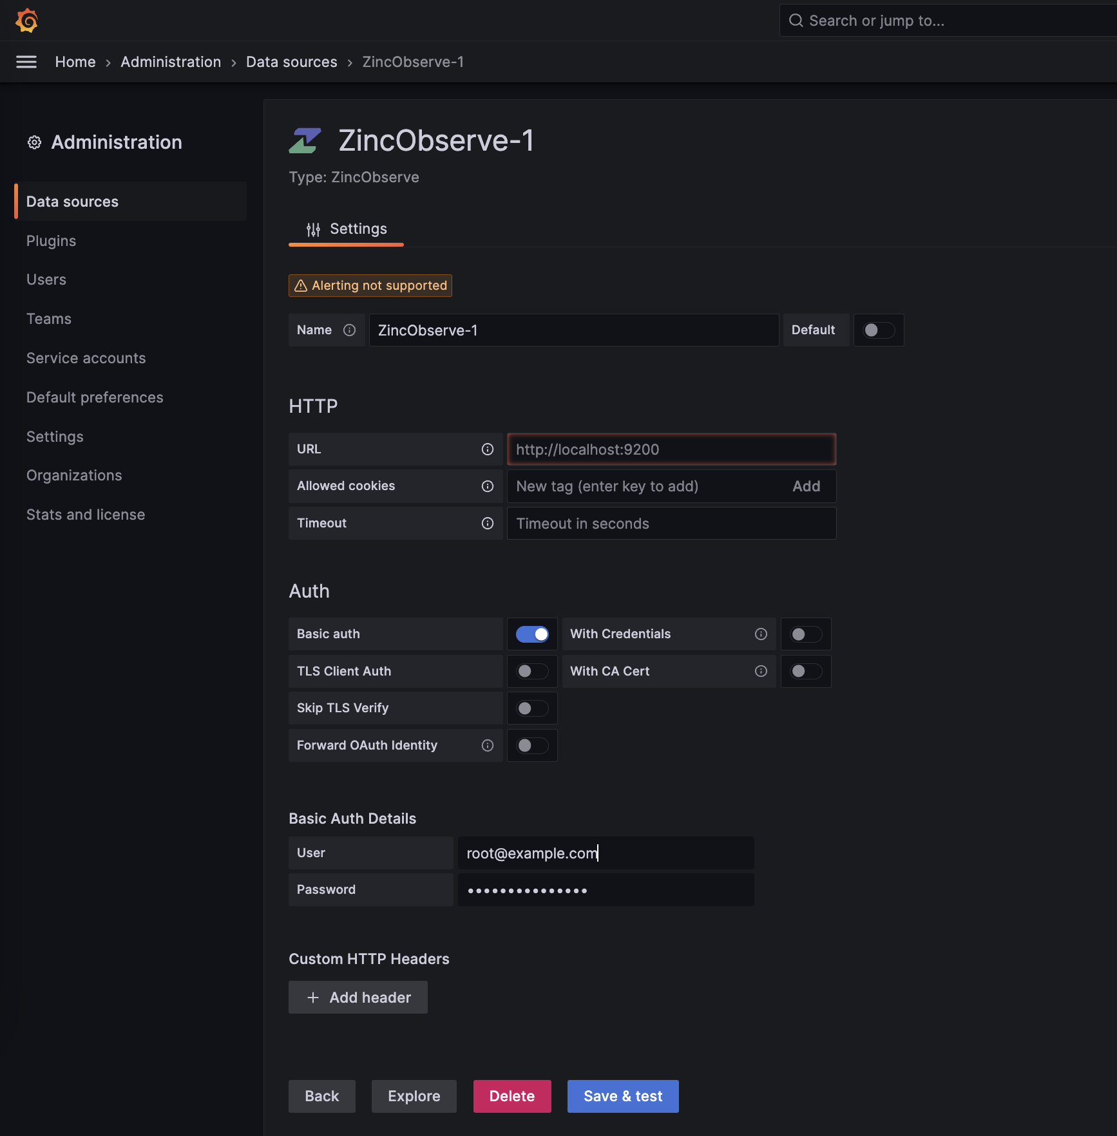Viewport: 1117px width, 1136px height.
Task: Open the Settings tab
Action: [347, 229]
